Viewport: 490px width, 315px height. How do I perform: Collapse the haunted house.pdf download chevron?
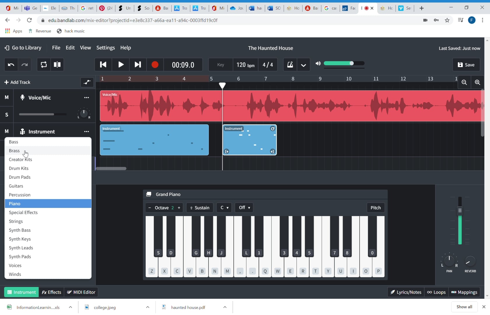[225, 307]
